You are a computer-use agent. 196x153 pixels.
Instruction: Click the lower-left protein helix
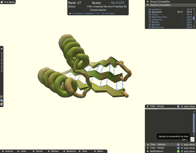[58, 82]
